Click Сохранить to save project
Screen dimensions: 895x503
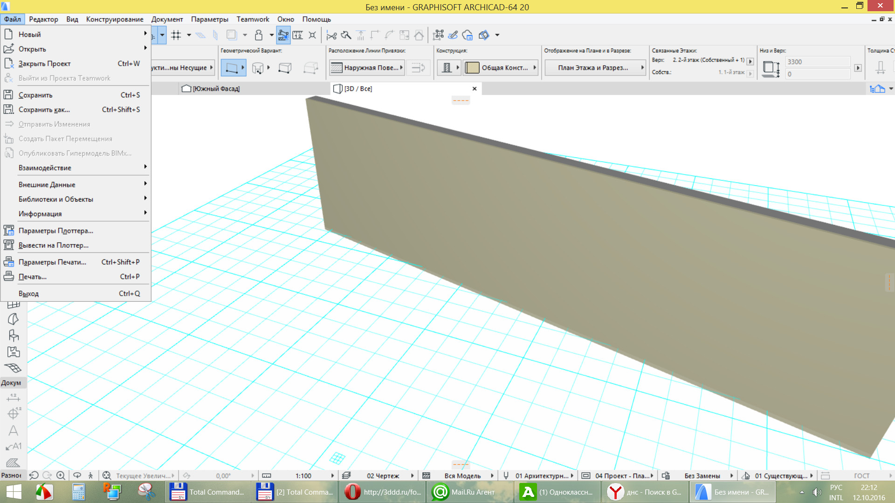[x=35, y=95]
